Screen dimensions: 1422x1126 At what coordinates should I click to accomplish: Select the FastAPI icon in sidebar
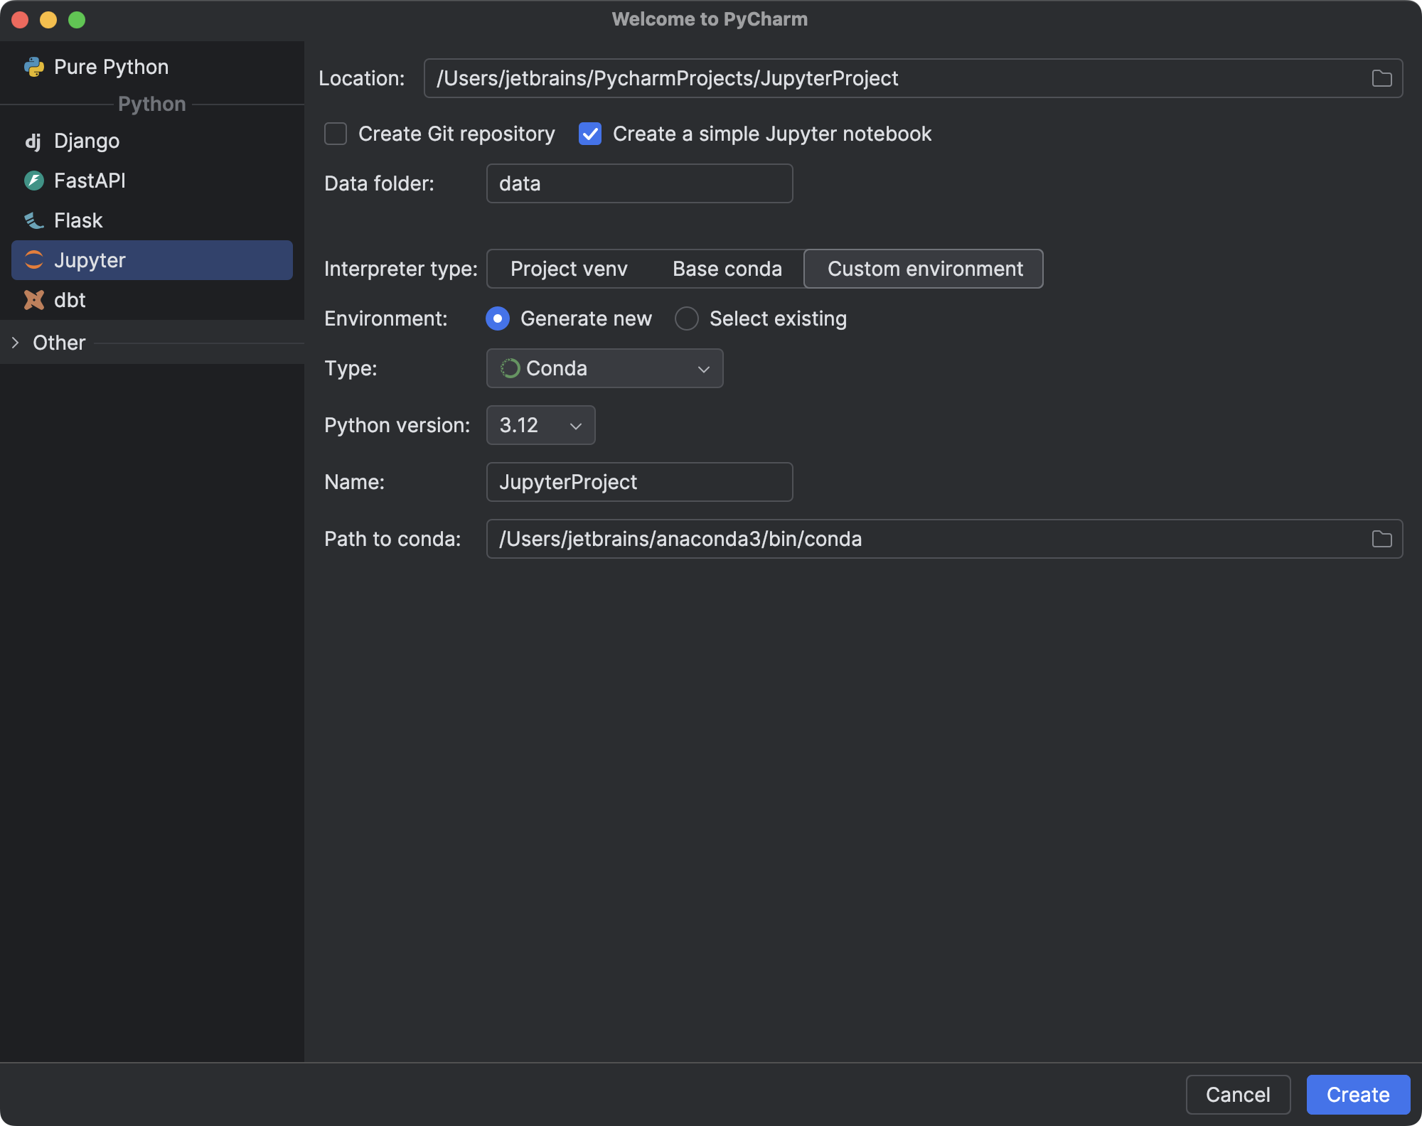33,181
